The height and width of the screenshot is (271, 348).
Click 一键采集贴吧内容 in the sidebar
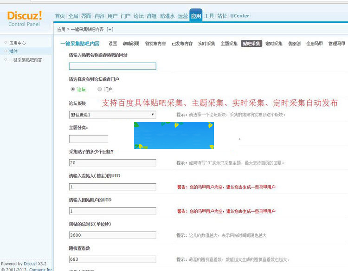26,60
